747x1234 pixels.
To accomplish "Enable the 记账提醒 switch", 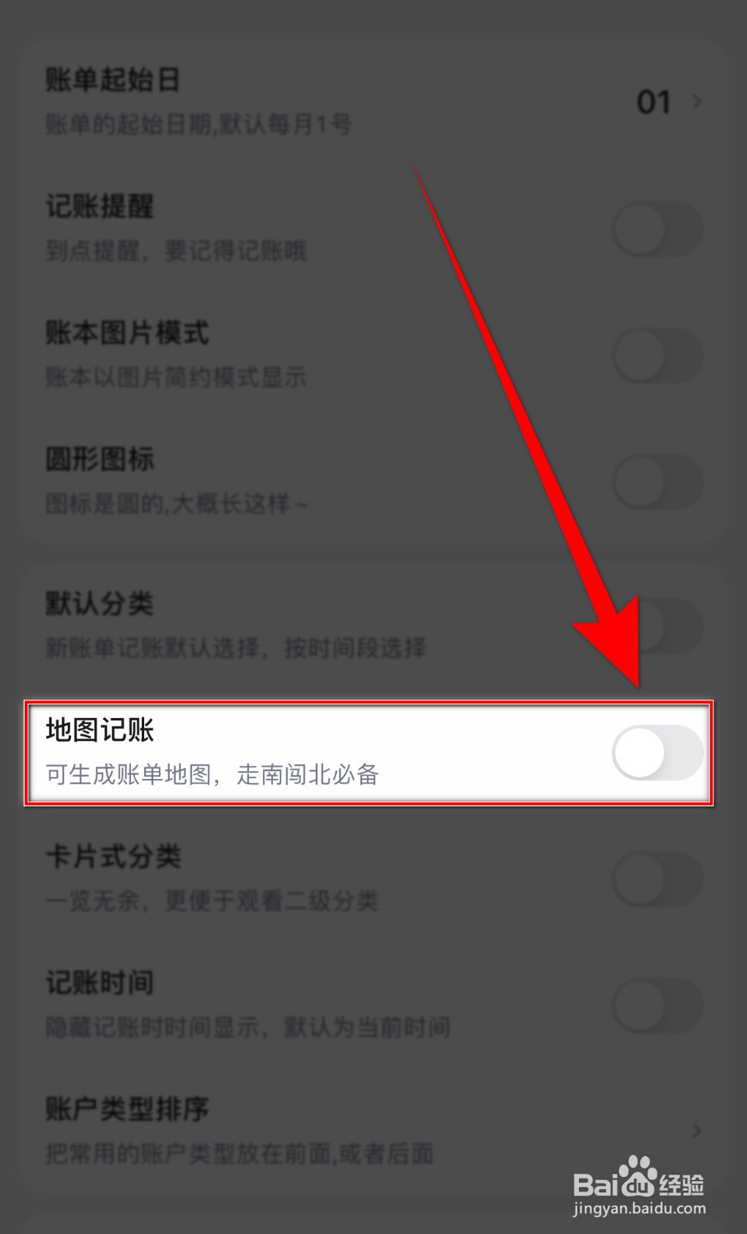I will pos(658,229).
